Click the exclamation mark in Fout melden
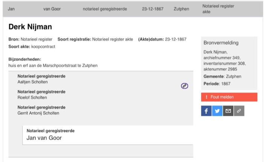264x162 pixels. [206, 97]
